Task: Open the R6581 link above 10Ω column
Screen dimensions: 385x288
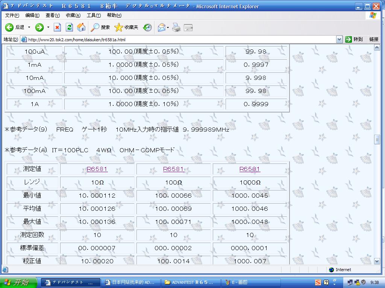Action: click(x=97, y=169)
